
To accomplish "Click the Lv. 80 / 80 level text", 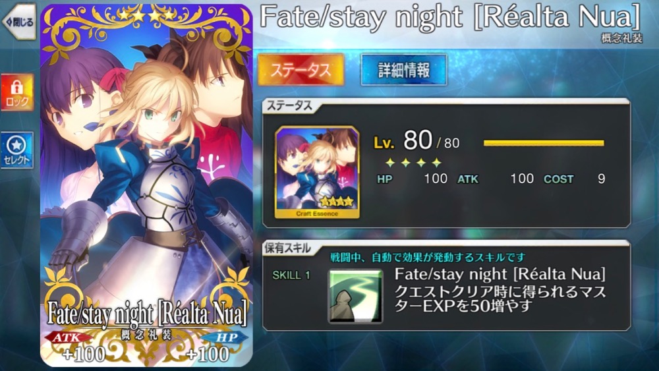I will (x=416, y=141).
